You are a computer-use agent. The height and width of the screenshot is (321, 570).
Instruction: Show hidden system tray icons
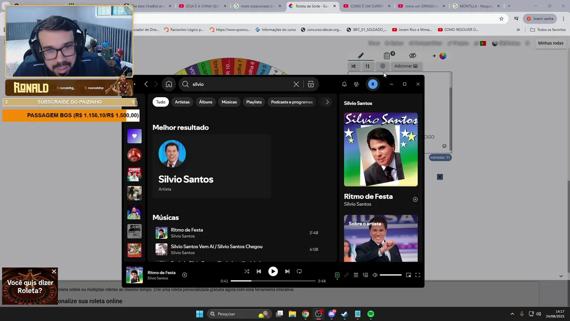coord(512,314)
